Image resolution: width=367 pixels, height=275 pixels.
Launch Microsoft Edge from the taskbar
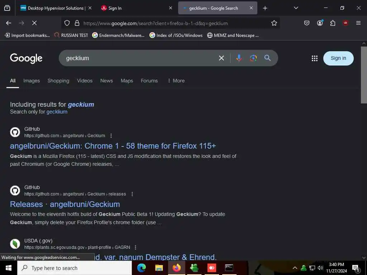[x=141, y=268]
